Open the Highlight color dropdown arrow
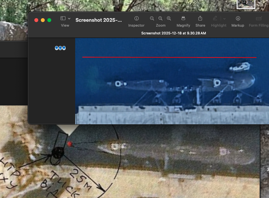This screenshot has height=198, width=269. point(224,19)
